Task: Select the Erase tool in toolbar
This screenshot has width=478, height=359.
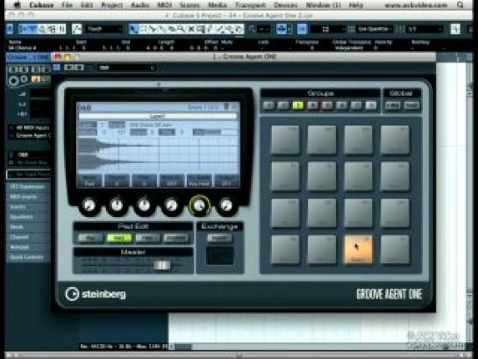Action: point(172,29)
